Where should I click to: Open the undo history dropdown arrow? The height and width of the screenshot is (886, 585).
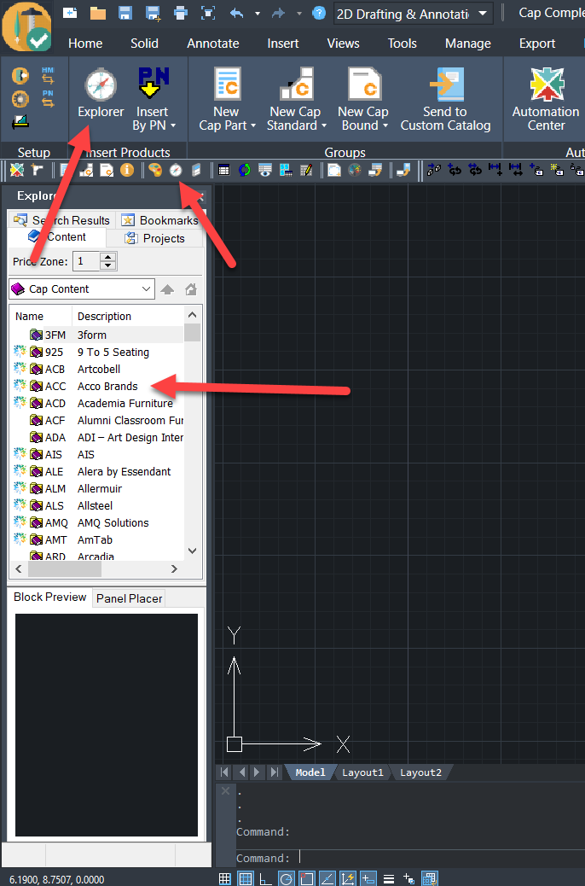click(x=258, y=14)
